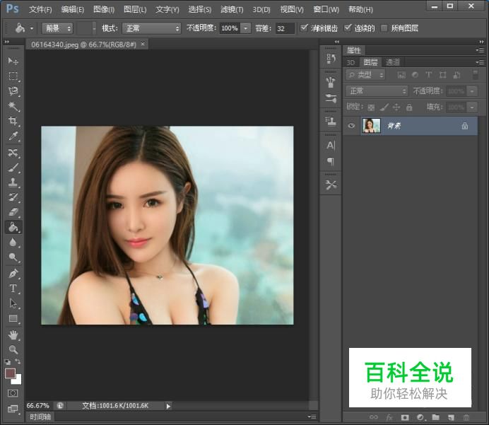Open the 滤镜(T) menu
Screen dimensions: 489x425
[x=232, y=9]
